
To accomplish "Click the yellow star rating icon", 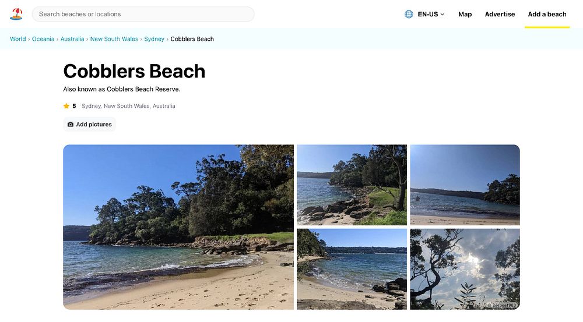I will [x=66, y=106].
